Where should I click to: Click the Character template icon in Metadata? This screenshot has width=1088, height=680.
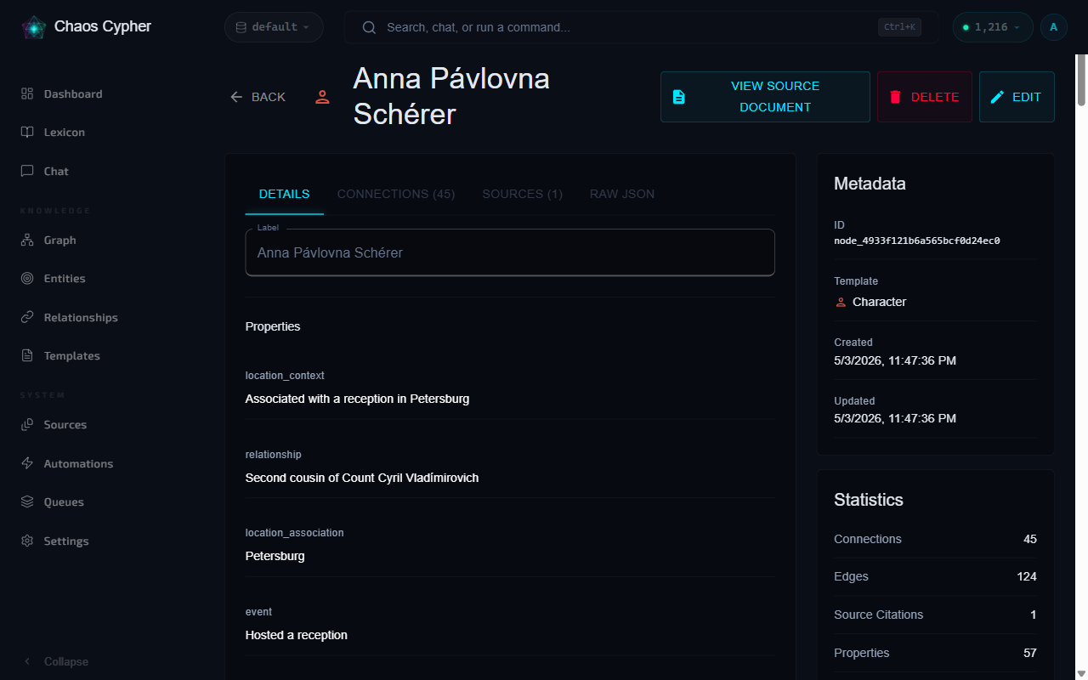[x=841, y=303]
